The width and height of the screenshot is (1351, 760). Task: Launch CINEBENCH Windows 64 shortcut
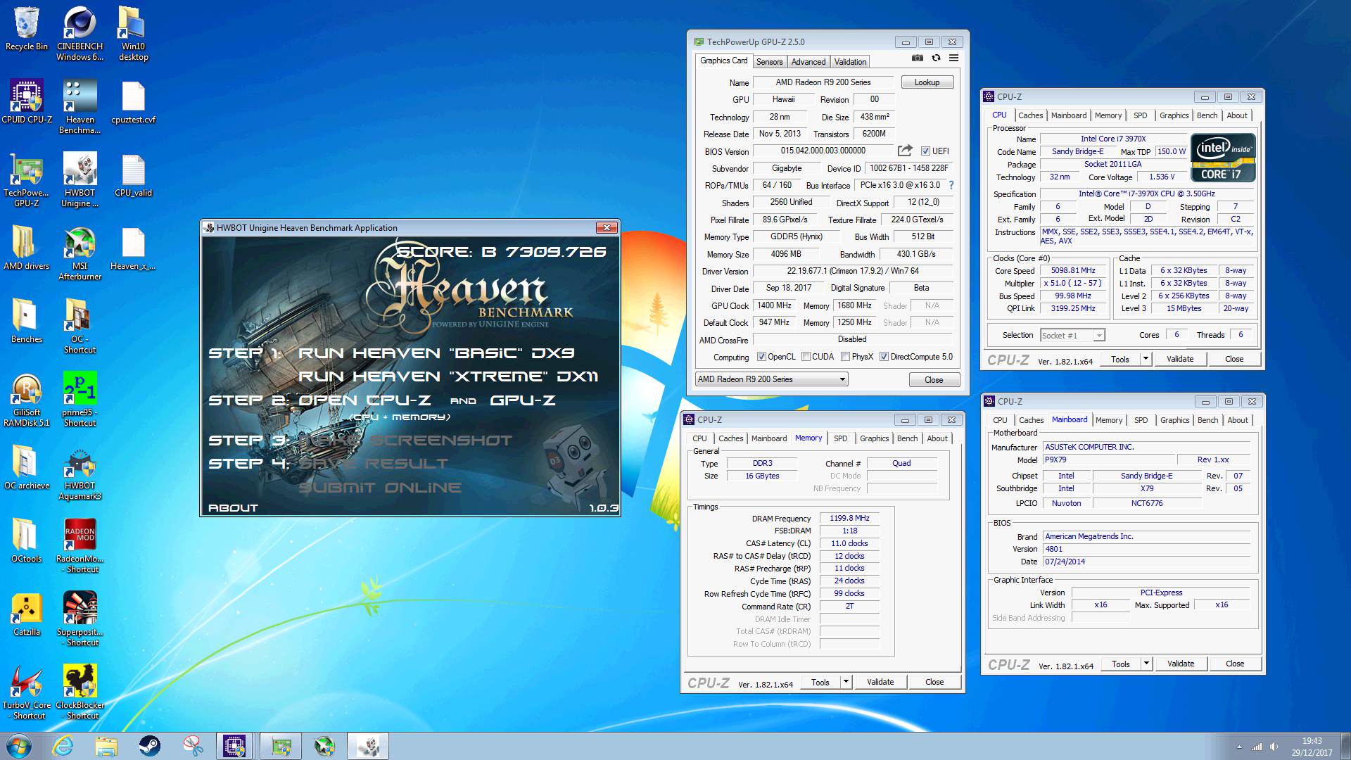[x=80, y=34]
